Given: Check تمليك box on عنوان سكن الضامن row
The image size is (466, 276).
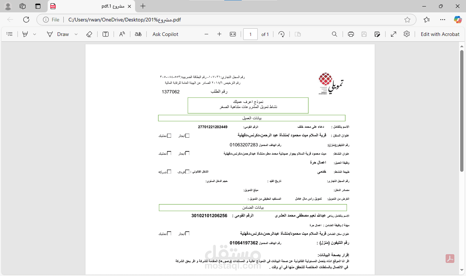Looking at the screenshot, I should tap(169, 234).
